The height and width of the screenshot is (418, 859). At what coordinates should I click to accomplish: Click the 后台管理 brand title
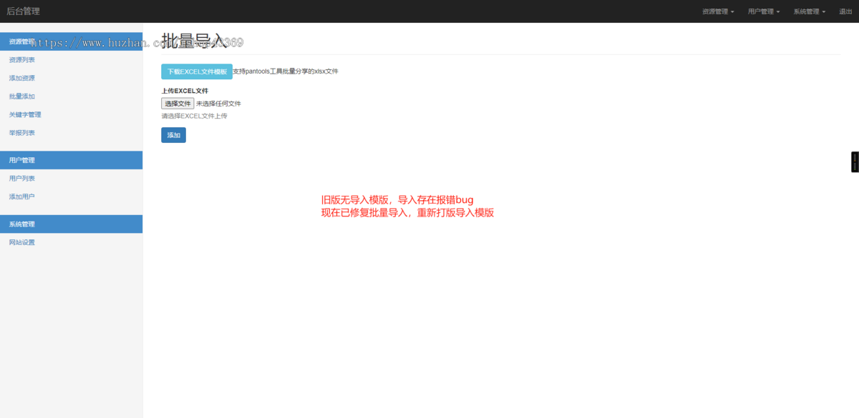click(x=23, y=11)
